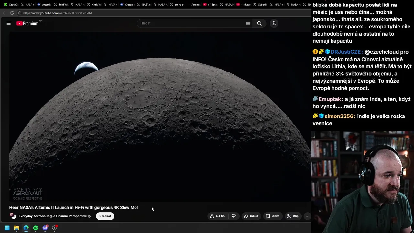
Task: Go back with the browser back arrow
Action: (4, 13)
